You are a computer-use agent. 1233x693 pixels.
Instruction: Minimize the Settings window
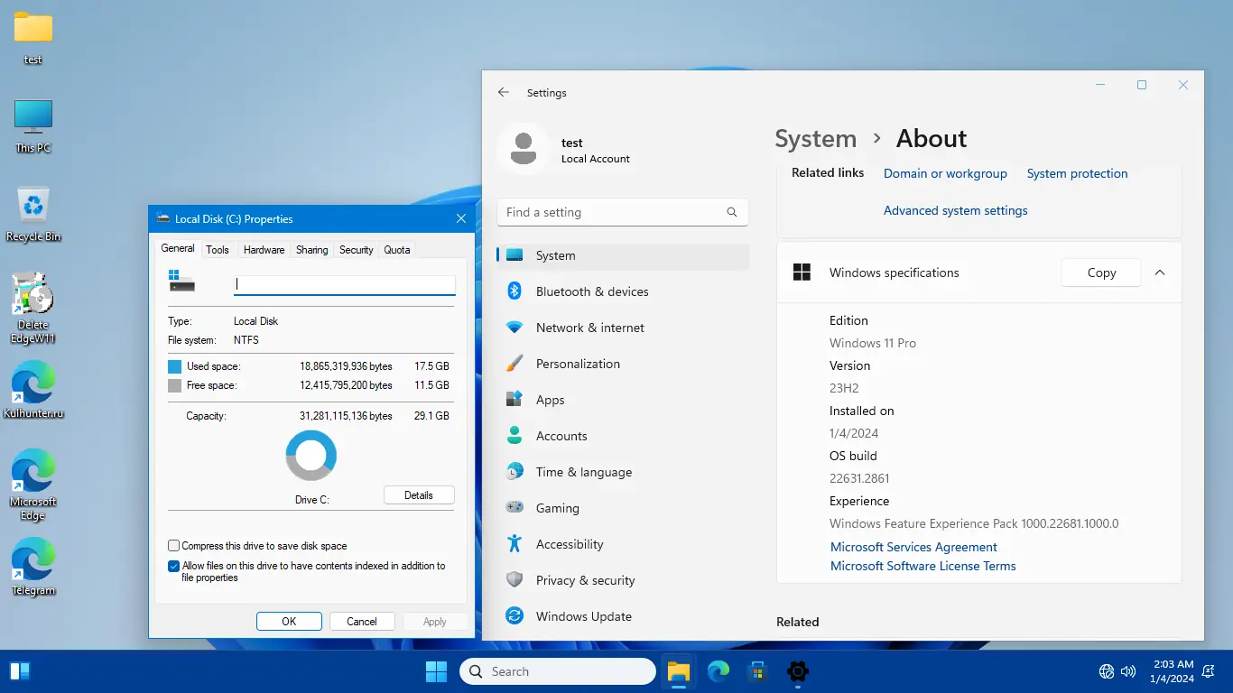(x=1100, y=85)
